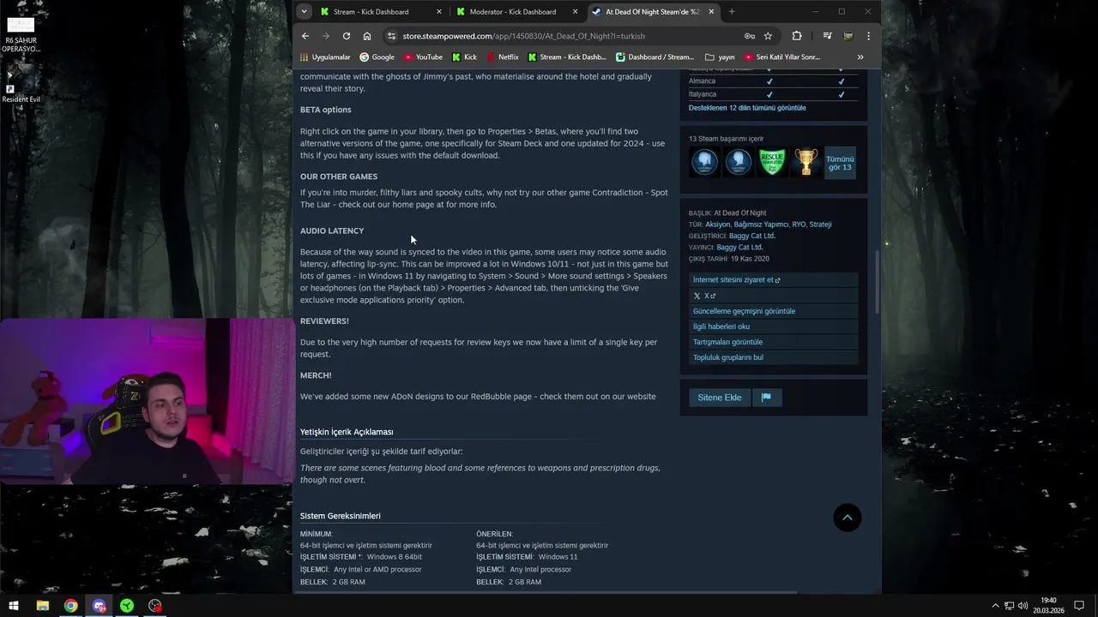Show more bookmarks with the double chevron

pyautogui.click(x=860, y=57)
